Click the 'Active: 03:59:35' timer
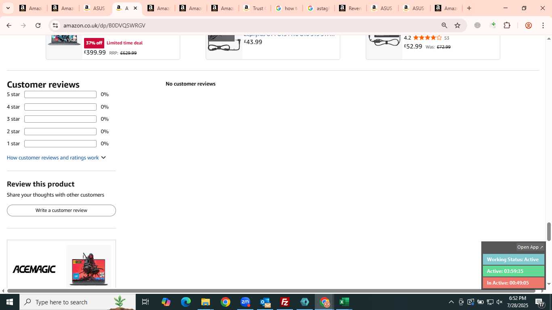The height and width of the screenshot is (310, 552). pos(513,271)
